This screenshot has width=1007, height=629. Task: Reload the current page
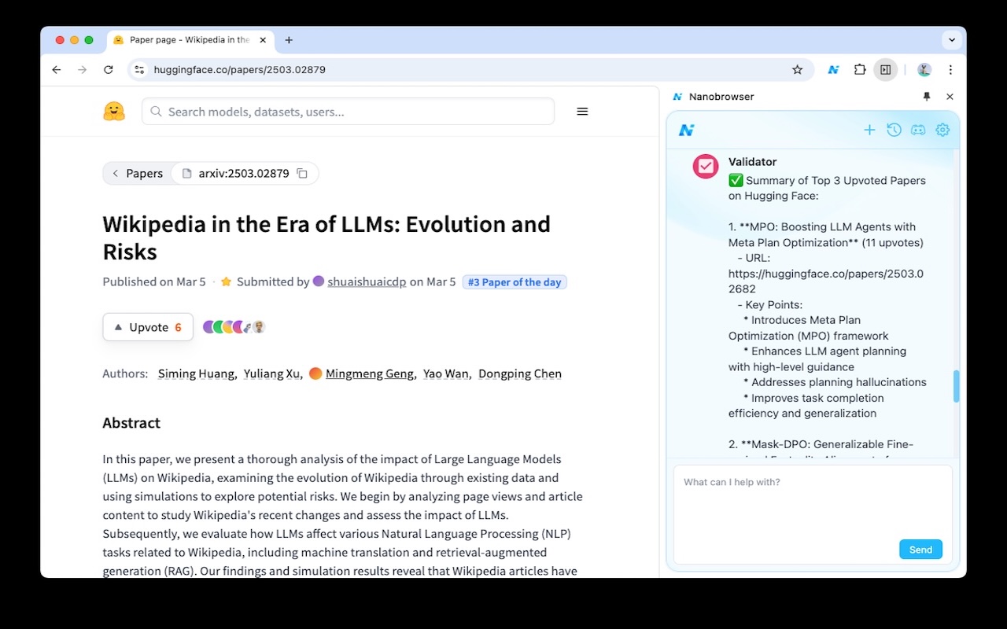point(109,70)
